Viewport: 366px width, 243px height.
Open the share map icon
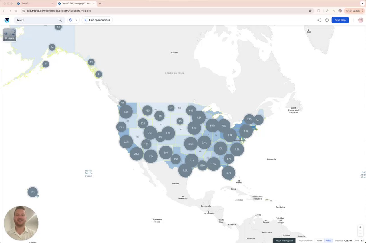tap(319, 20)
